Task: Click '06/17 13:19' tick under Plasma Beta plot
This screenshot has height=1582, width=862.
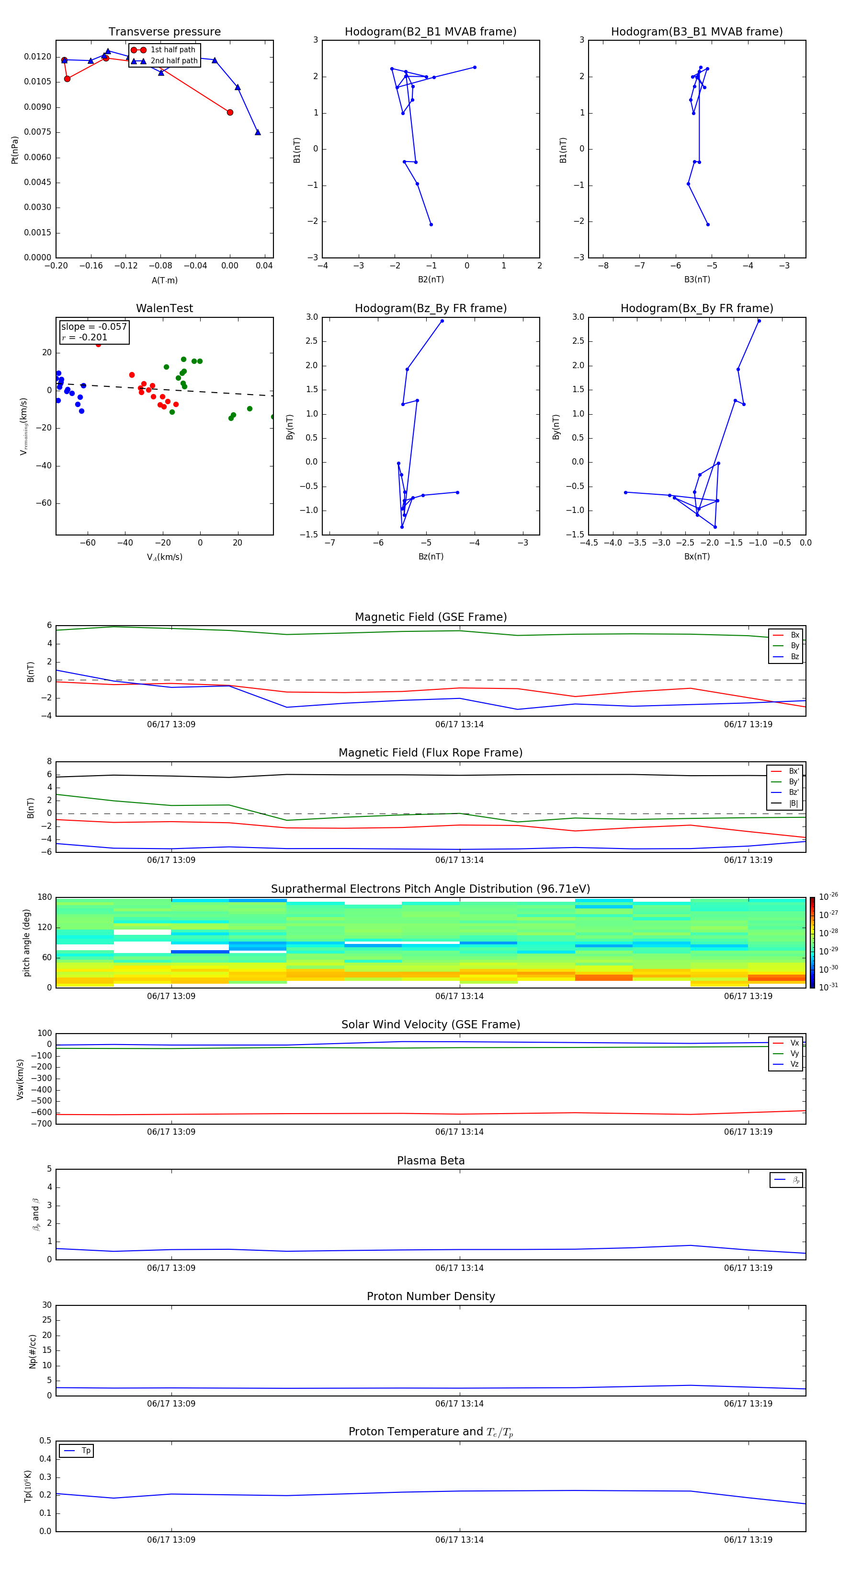Action: (748, 1268)
